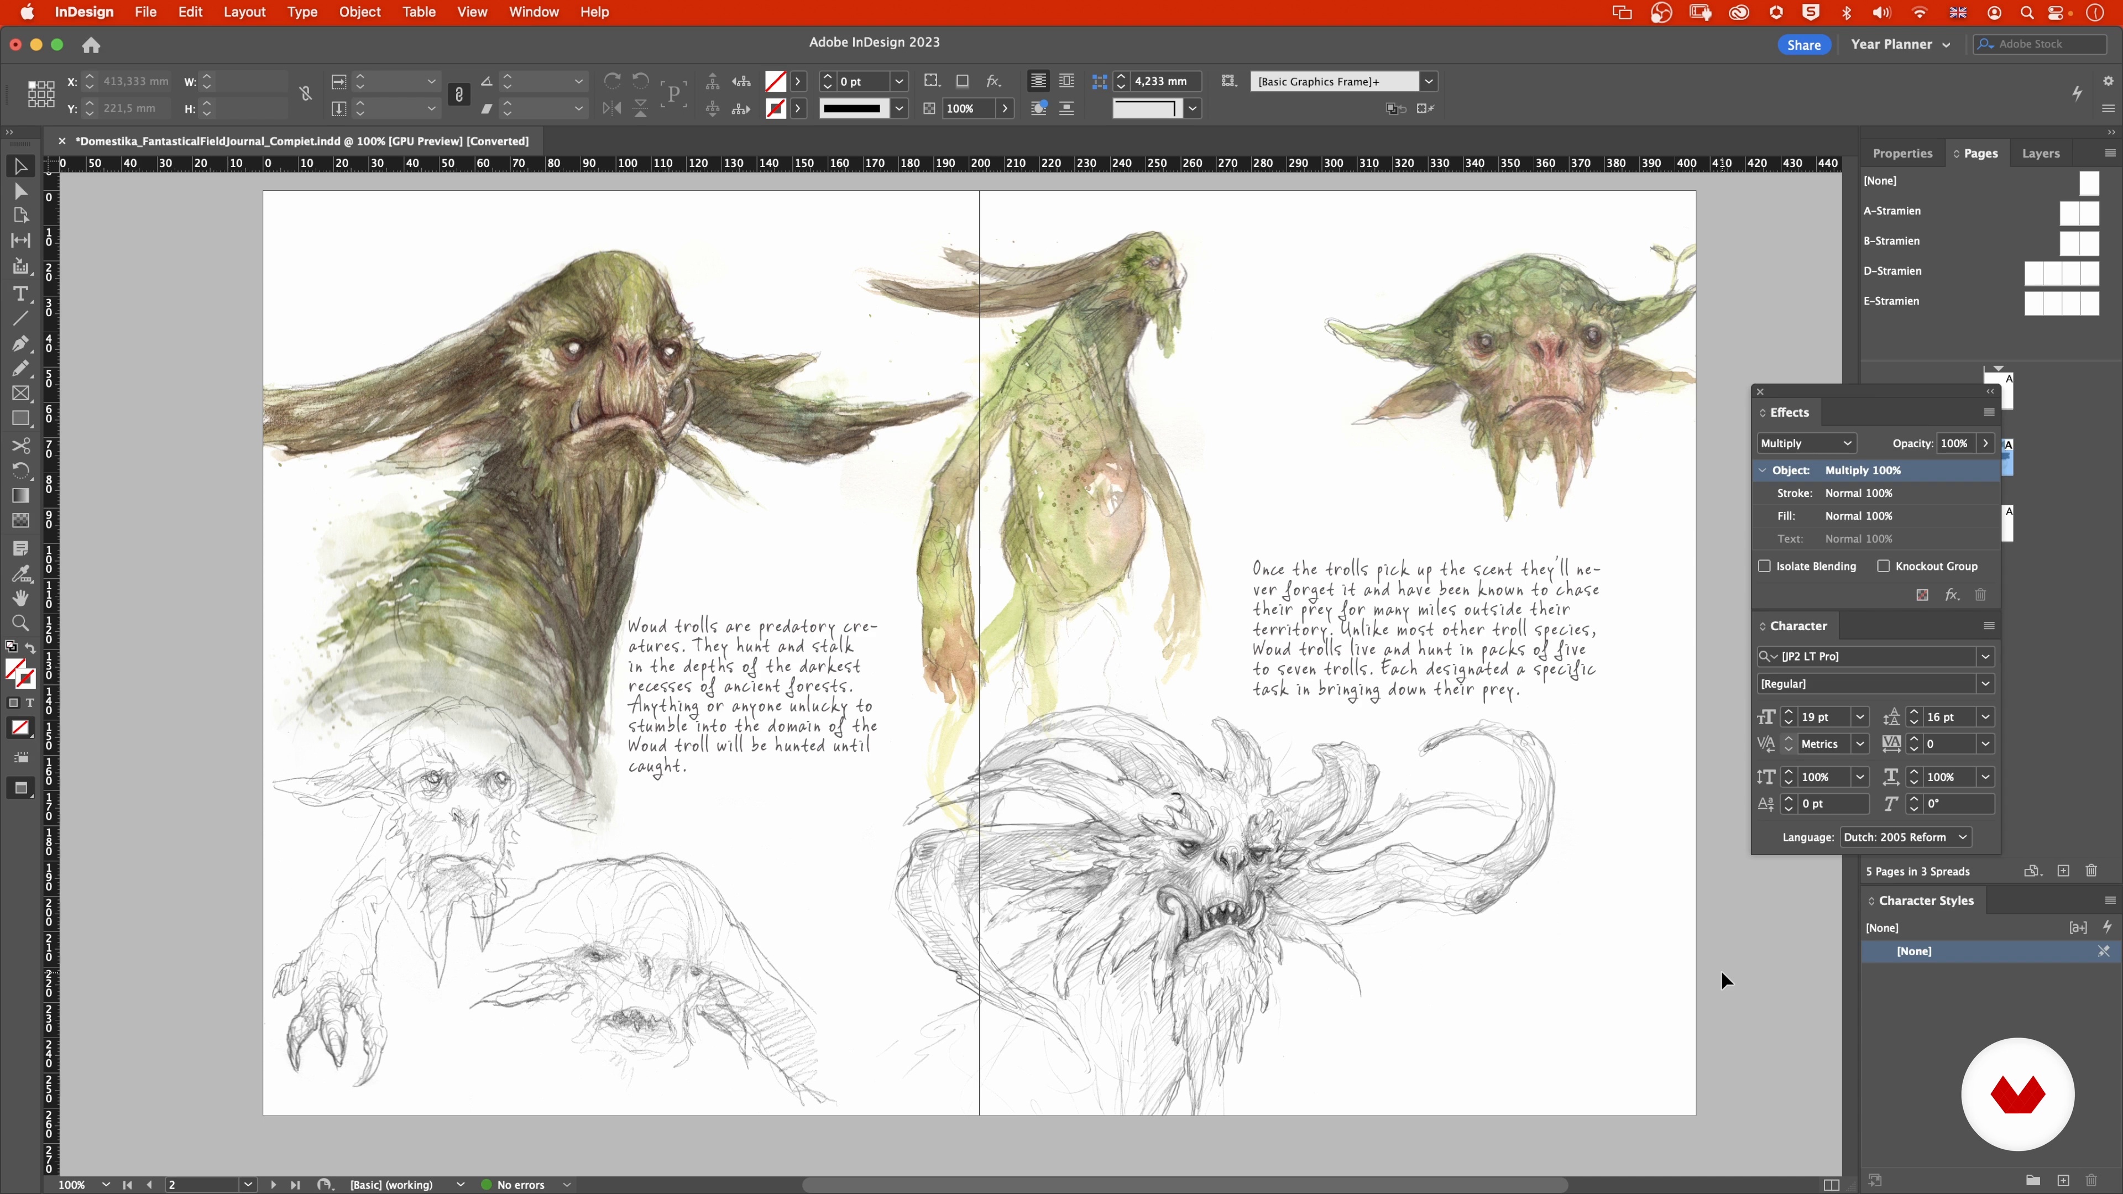
Task: Open the 19 pt font size dropdown
Action: pos(1859,717)
